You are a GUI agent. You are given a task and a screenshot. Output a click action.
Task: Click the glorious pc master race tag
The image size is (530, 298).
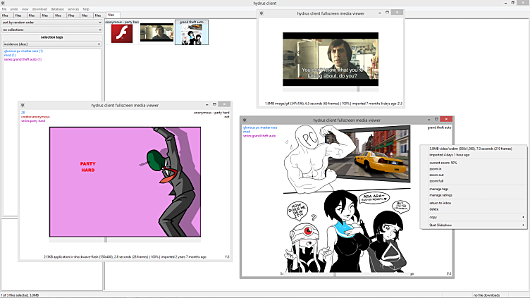[x=23, y=51]
